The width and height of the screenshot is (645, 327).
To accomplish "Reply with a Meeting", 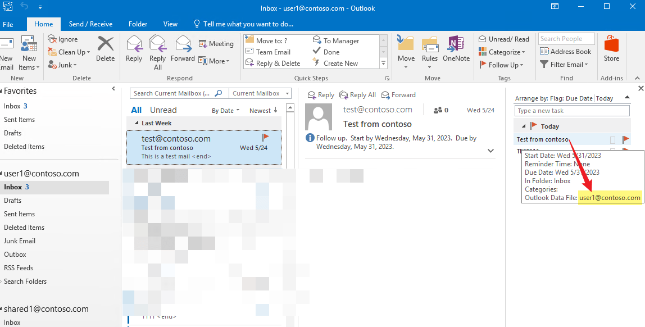I will 216,44.
